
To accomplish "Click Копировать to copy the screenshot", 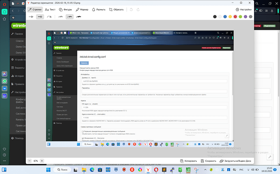I will pos(189,161).
